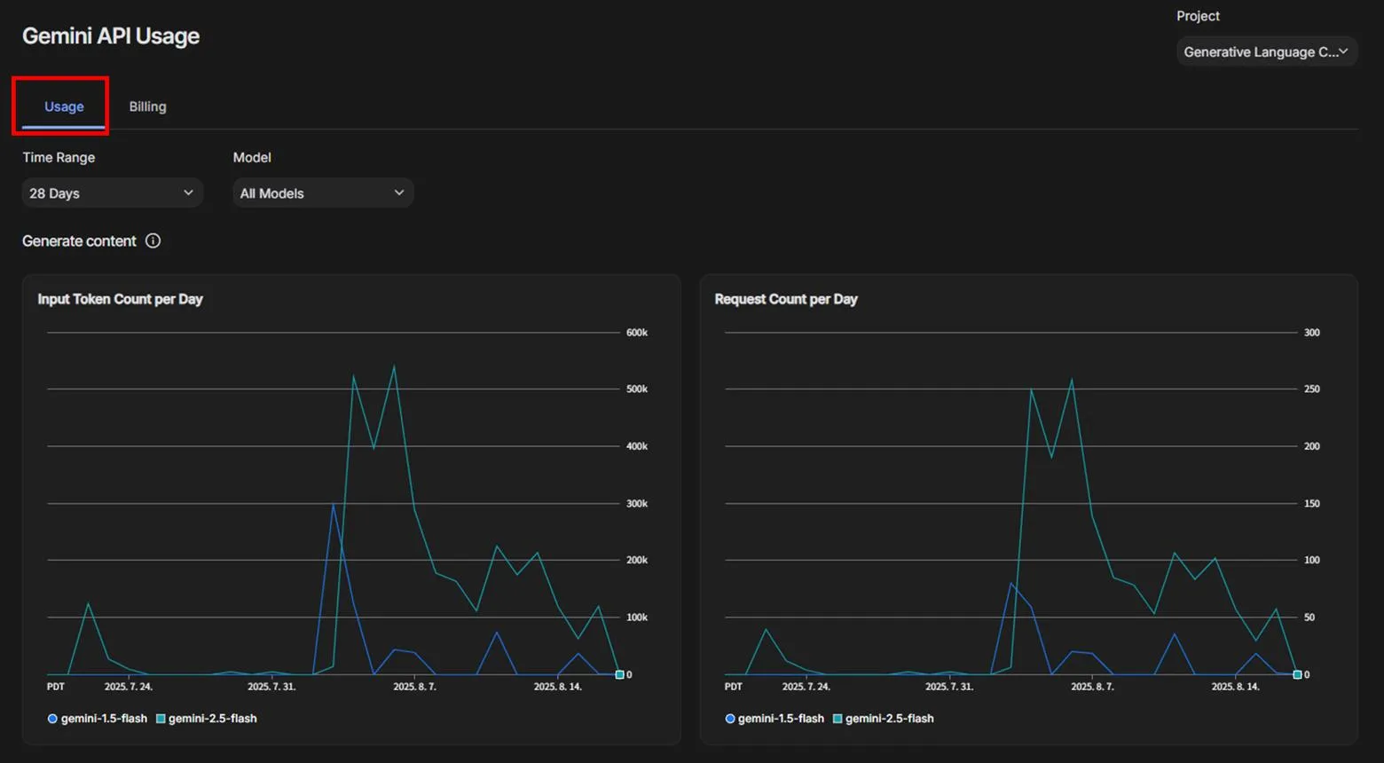This screenshot has height=763, width=1384.
Task: Toggle gemini-1.5-flash legend in Request Count chart
Action: [775, 719]
